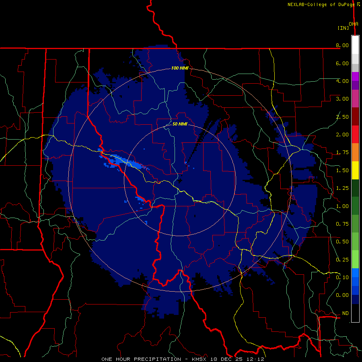The width and height of the screenshot is (362, 362).
Task: Click the NEXLAB-College of DuPage credit text
Action: click(321, 4)
